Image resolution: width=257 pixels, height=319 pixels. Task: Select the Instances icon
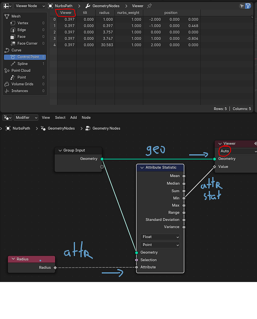(x=7, y=91)
